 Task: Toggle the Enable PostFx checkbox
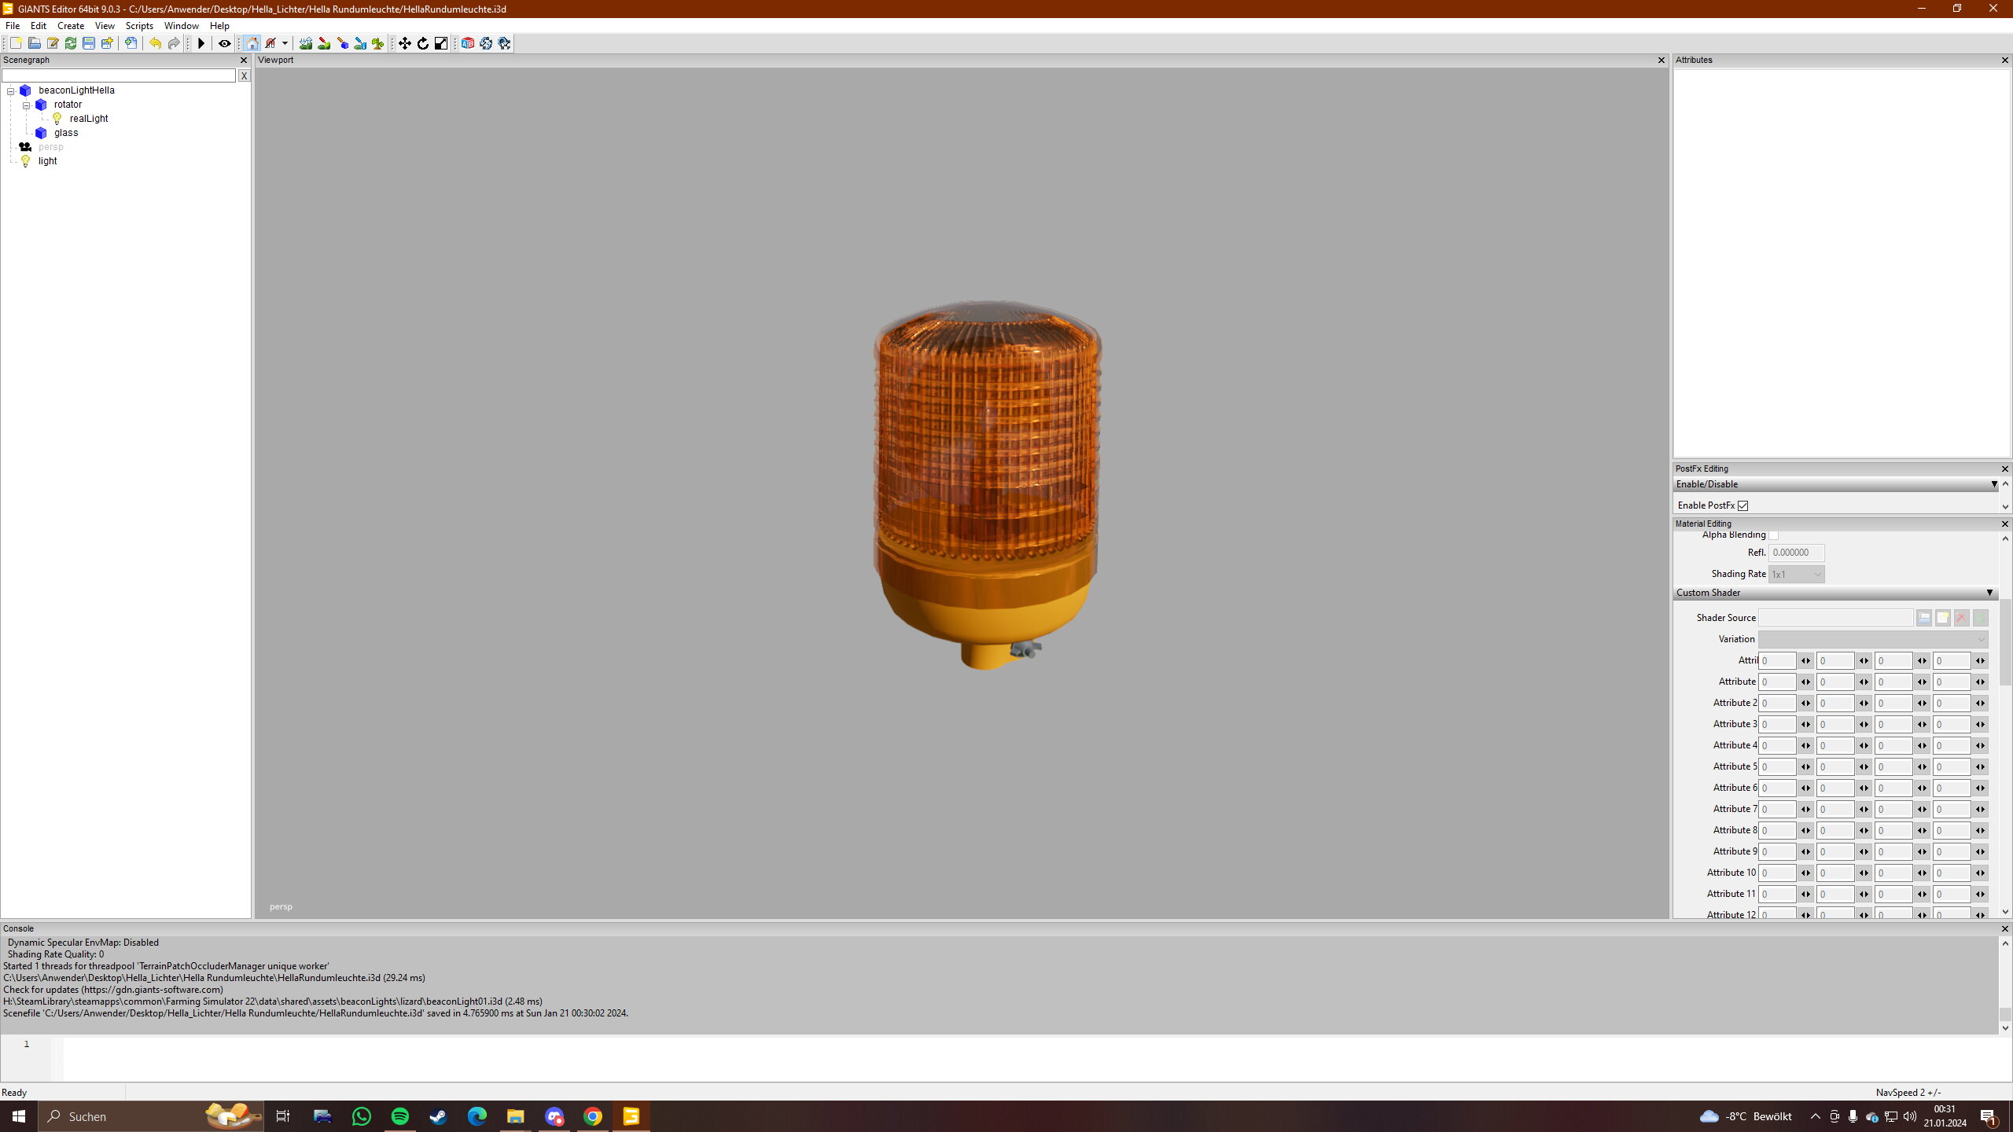coord(1743,505)
